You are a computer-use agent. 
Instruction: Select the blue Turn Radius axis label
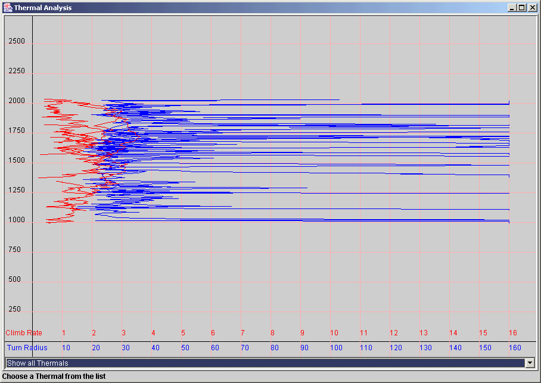[27, 348]
